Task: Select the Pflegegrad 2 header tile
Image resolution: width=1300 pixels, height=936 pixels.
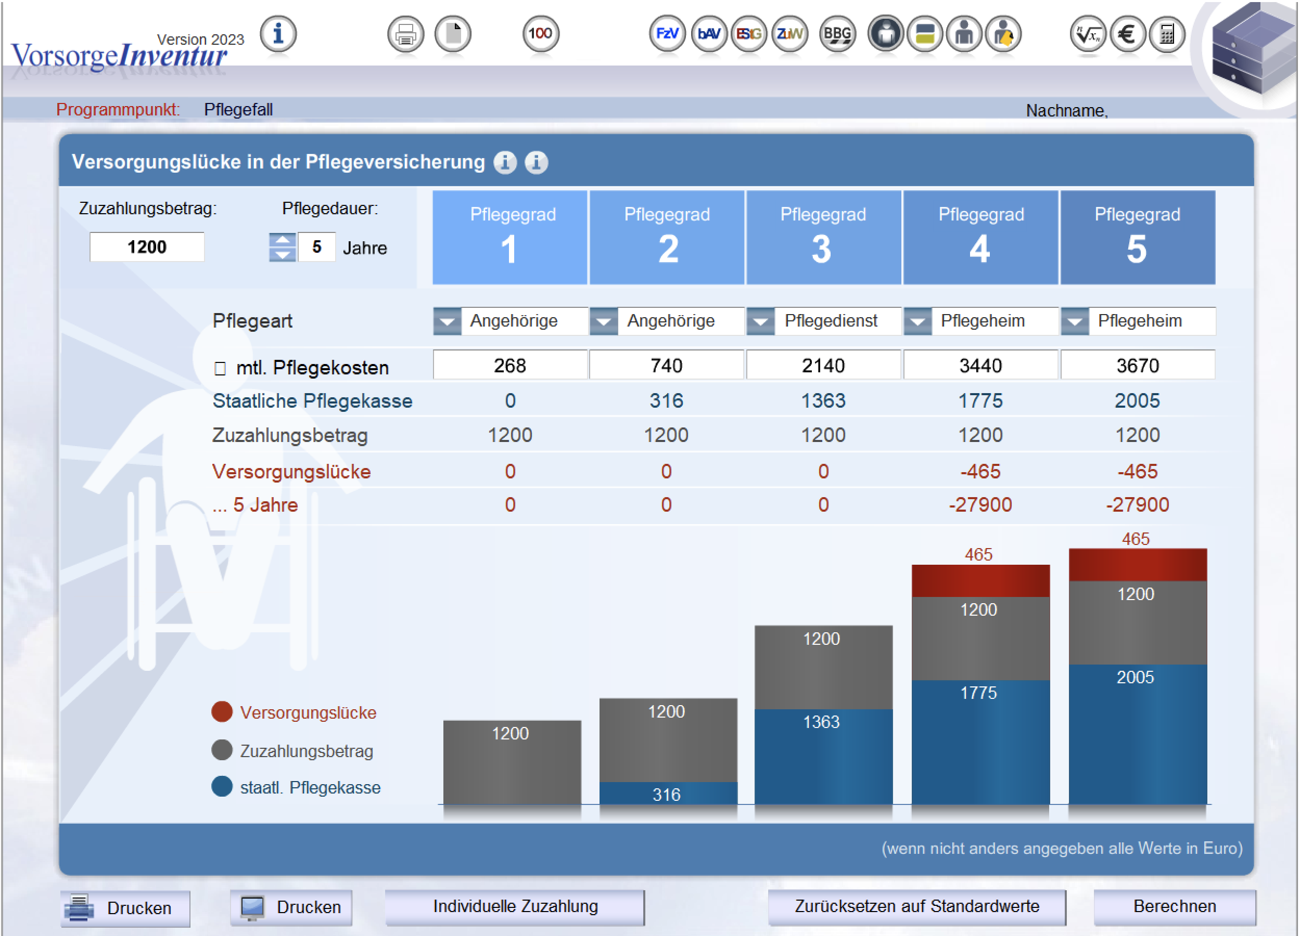Action: tap(667, 237)
